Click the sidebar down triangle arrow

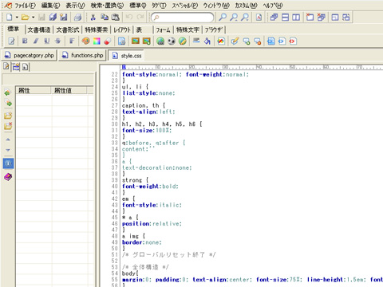click(8, 150)
